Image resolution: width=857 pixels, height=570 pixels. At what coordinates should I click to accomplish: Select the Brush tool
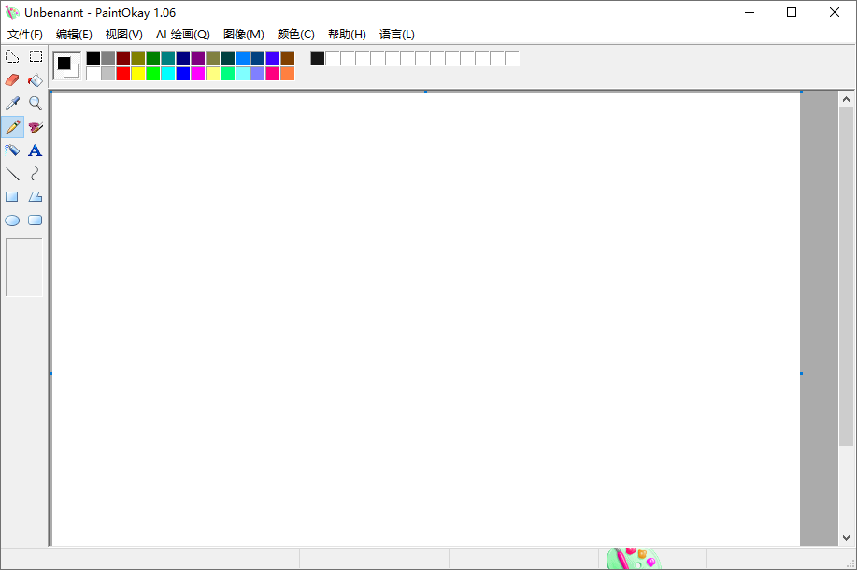36,126
